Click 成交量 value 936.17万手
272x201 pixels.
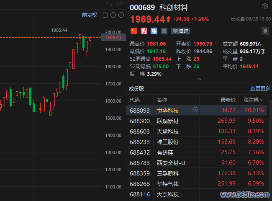(x=253, y=52)
